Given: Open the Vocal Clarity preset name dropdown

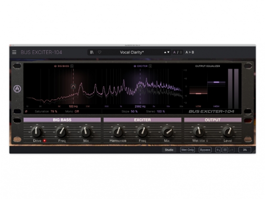Looking at the screenshot, I should pyautogui.click(x=132, y=52).
